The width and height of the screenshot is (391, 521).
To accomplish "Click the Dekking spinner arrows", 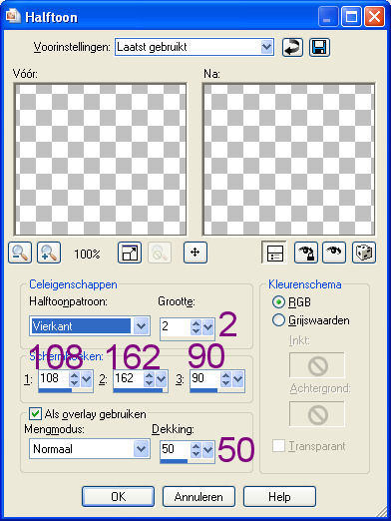I will [196, 450].
